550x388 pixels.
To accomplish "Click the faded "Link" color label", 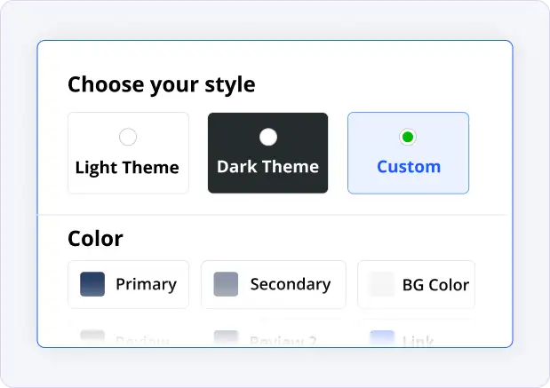I will pyautogui.click(x=418, y=340).
